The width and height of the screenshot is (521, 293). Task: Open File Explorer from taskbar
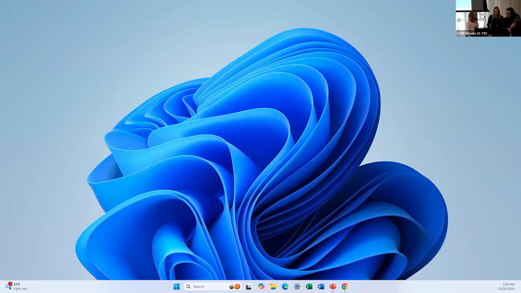coord(273,286)
